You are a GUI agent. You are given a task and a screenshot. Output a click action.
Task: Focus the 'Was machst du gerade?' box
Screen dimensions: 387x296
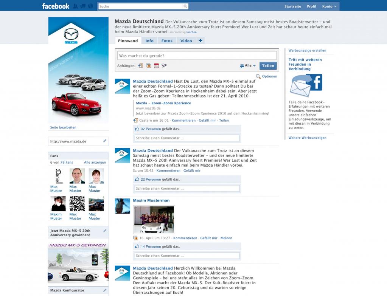[197, 56]
